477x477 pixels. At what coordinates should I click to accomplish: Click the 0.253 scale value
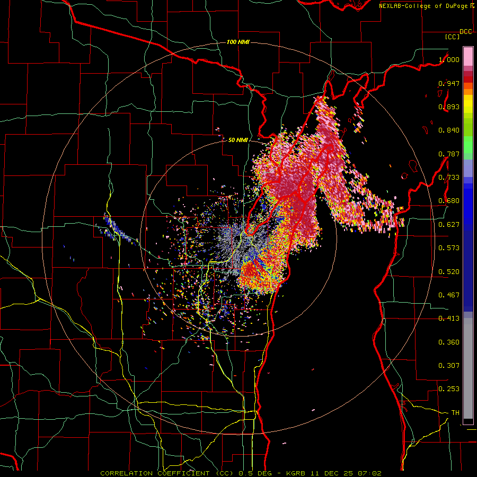tap(449, 389)
